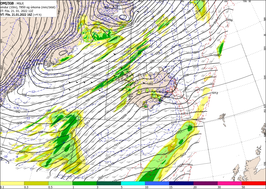This screenshot has height=189, width=266.
Task: Click the '70N 5E' corner coordinate label
Action: point(247,1)
